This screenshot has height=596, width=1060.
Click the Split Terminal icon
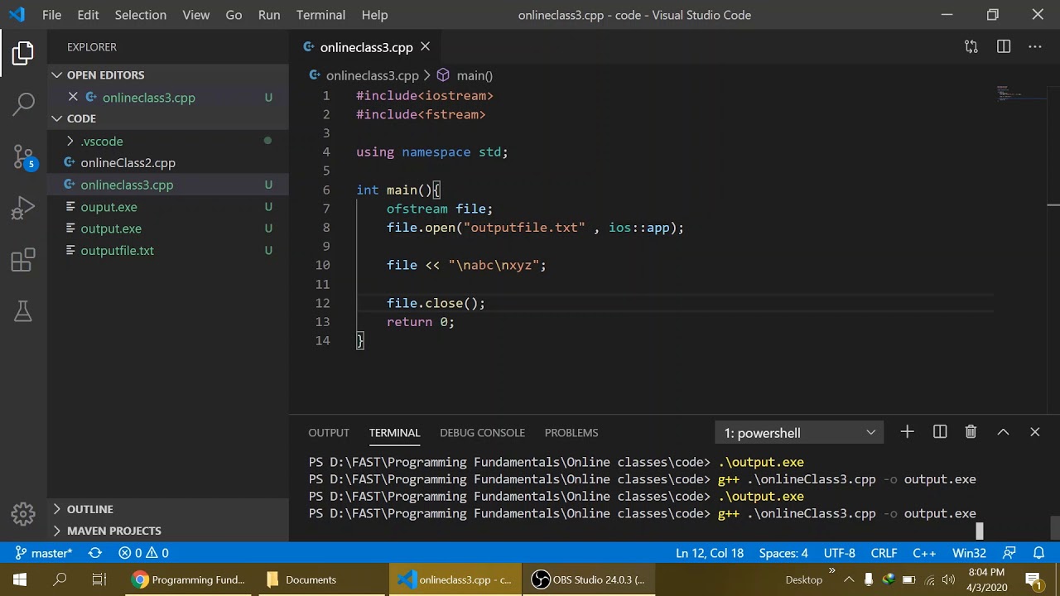coord(940,432)
